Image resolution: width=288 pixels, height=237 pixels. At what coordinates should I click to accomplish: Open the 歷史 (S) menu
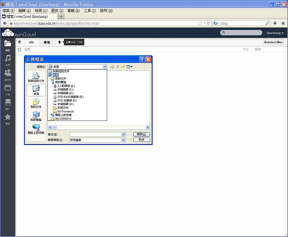click(x=57, y=10)
